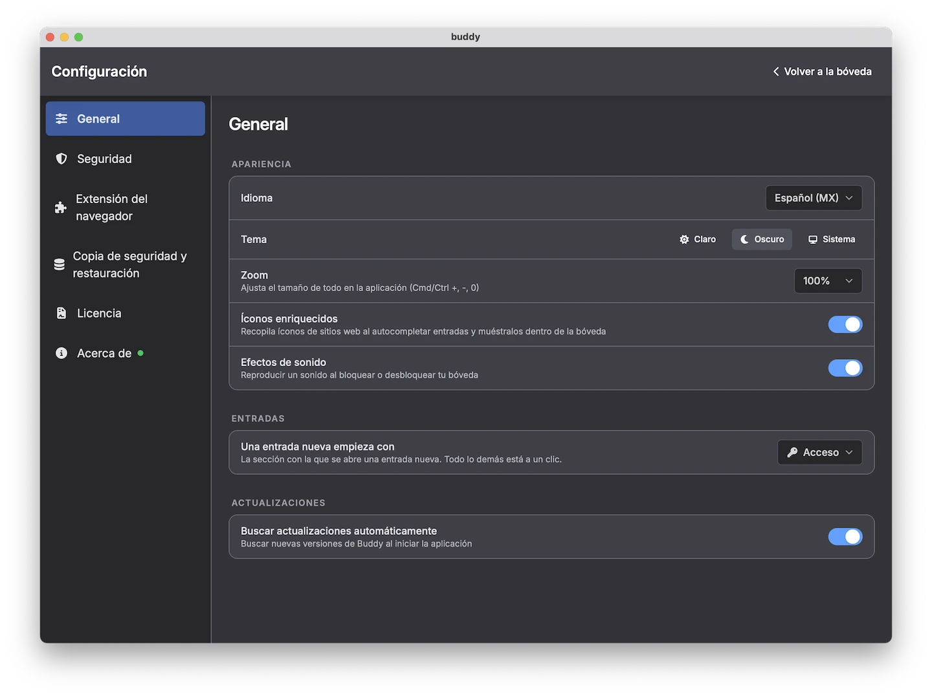
Task: Click the chevron arrow of the Acceso dropdown
Action: tap(849, 452)
